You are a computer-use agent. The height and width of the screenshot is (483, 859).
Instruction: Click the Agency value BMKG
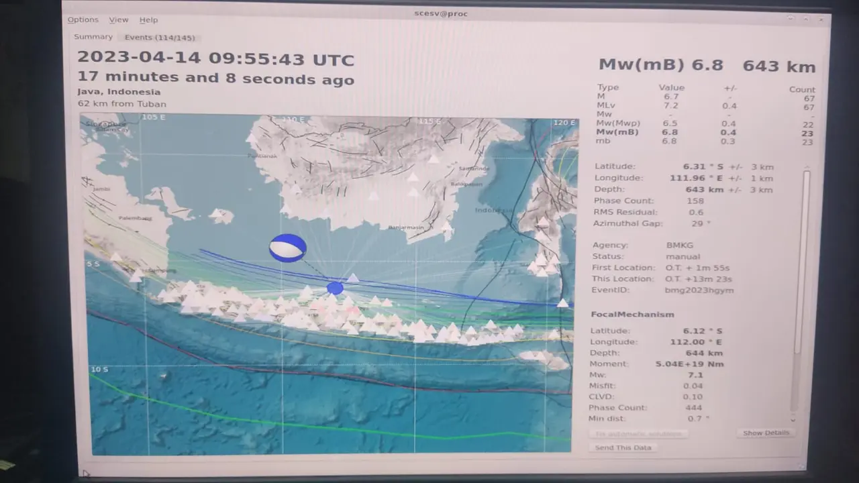[x=680, y=246]
